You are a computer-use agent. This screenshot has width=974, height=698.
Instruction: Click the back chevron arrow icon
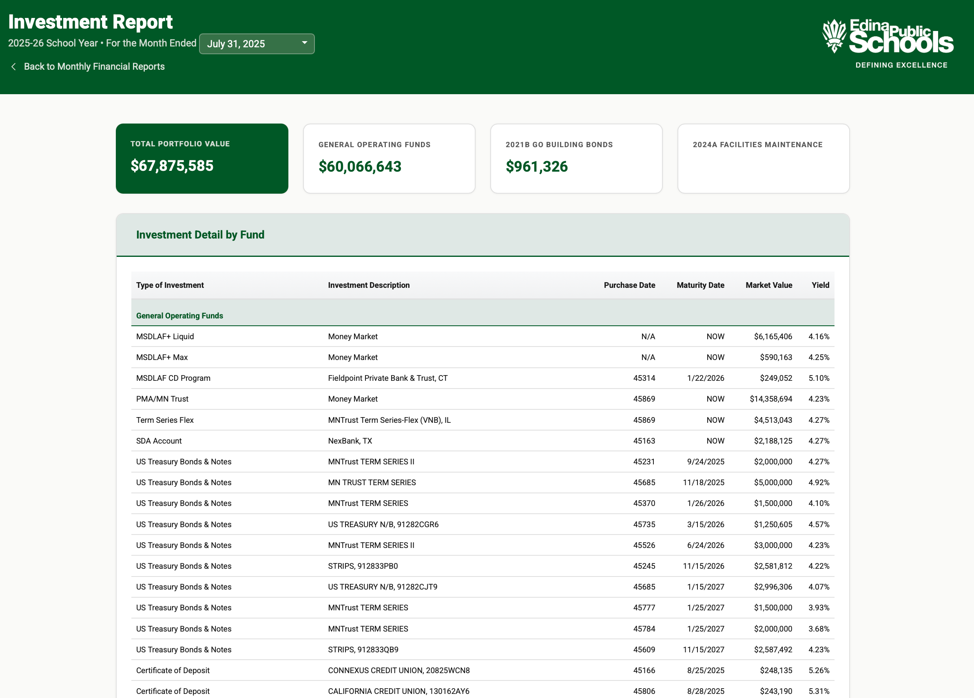14,66
